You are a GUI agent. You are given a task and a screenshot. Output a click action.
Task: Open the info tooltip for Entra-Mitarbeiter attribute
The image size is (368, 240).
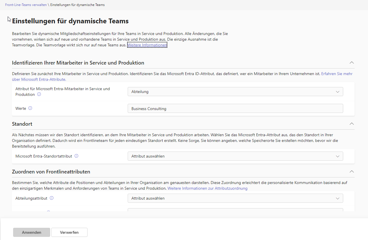tap(39, 94)
